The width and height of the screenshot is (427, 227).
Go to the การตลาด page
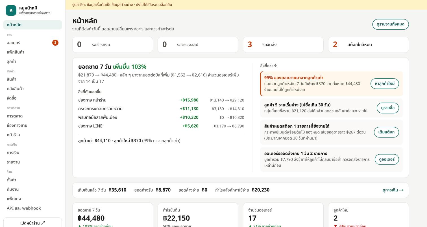pos(32,116)
